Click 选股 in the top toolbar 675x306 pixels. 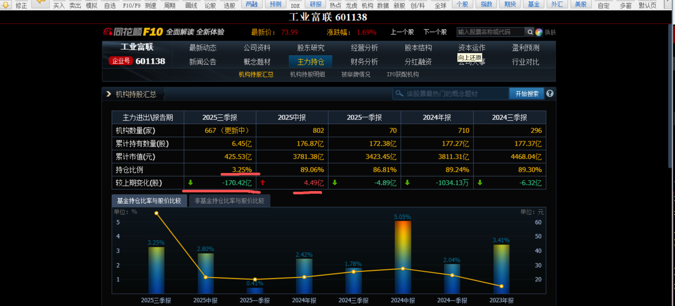tap(229, 5)
